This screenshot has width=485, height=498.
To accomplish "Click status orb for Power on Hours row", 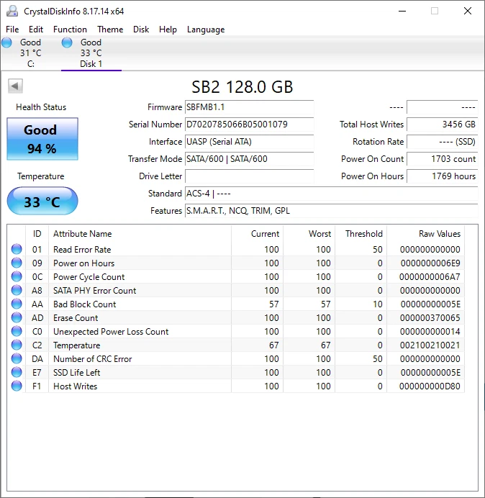I will tap(17, 263).
